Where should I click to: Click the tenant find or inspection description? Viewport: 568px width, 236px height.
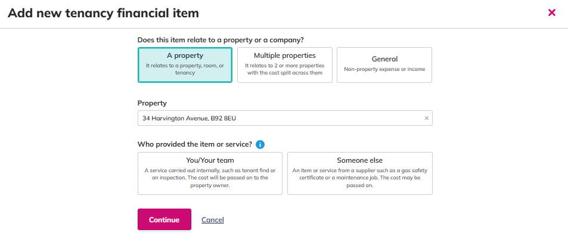click(x=210, y=178)
